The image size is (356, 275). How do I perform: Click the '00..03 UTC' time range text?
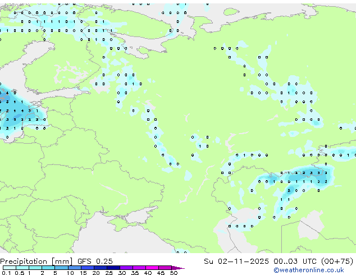[295, 262]
